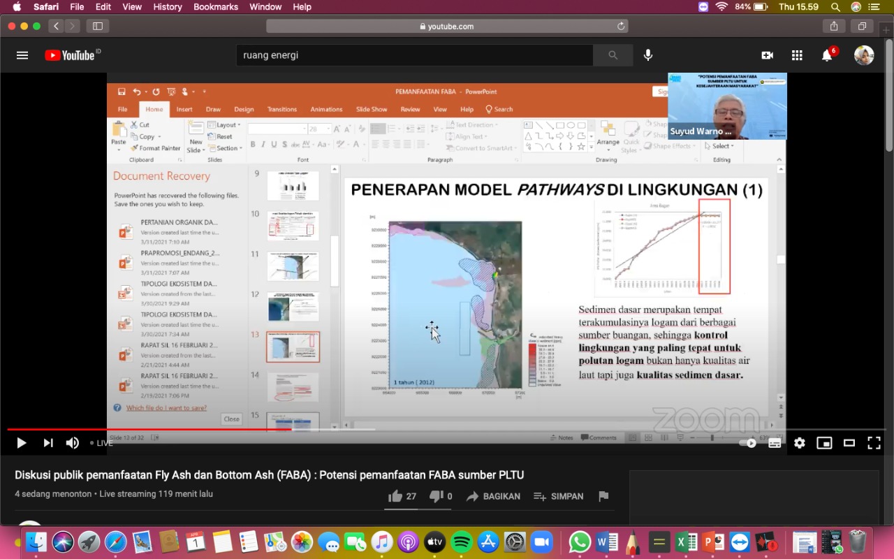Open WhatsApp from the Dock
Screen dimensions: 894x559
(x=580, y=542)
